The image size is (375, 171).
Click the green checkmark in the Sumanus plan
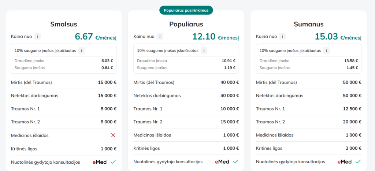(x=358, y=161)
